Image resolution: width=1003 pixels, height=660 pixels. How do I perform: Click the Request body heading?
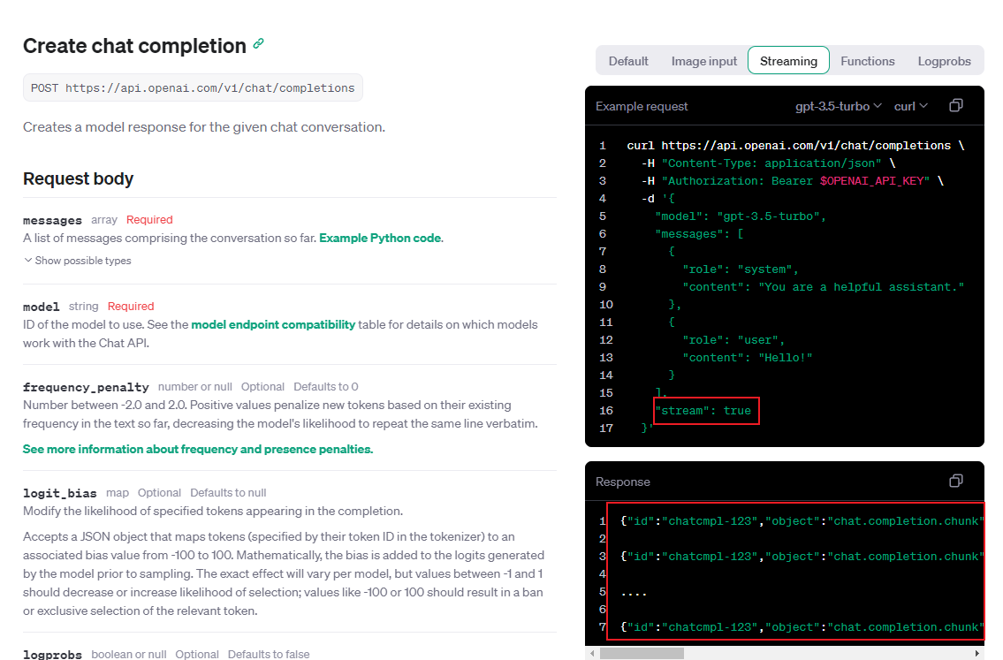pos(78,178)
